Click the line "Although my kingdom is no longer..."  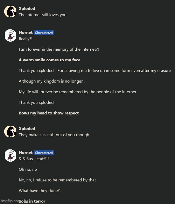click(x=52, y=81)
